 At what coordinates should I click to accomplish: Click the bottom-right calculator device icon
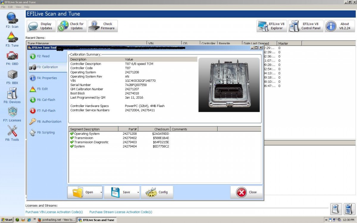pyautogui.click(x=350, y=209)
